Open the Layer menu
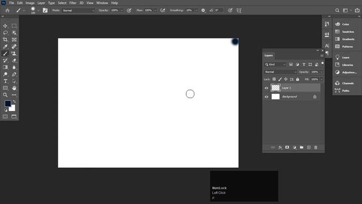This screenshot has width=362, height=204. pos(41,3)
